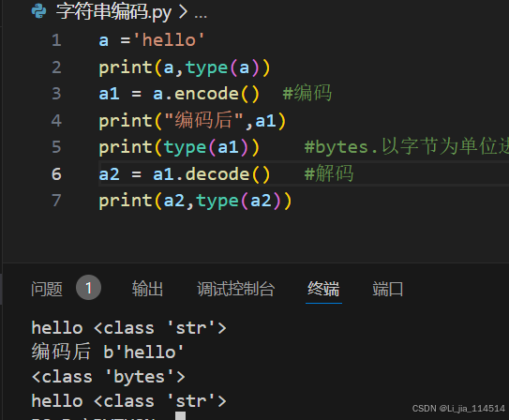Open the 端口 panel tab
509x420 pixels.
(x=388, y=289)
